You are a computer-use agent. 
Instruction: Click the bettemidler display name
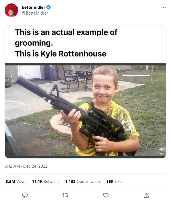[x=33, y=7]
